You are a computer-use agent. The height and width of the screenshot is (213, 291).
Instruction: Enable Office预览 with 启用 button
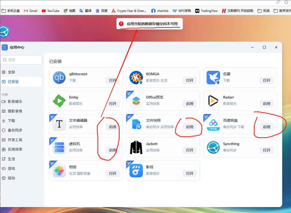click(190, 104)
